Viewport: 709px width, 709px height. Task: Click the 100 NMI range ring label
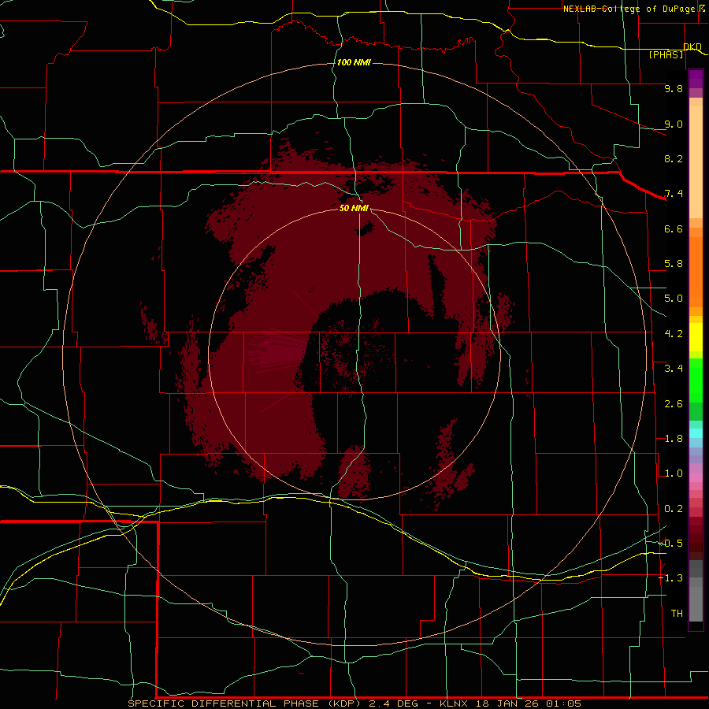point(354,62)
